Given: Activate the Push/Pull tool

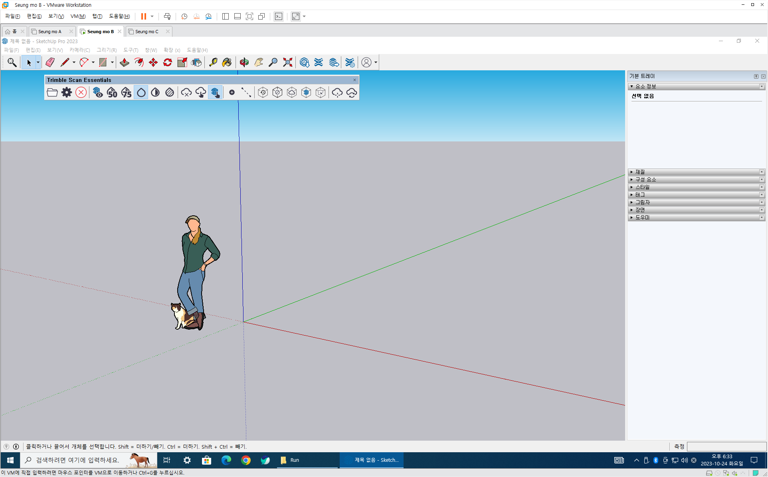Looking at the screenshot, I should pyautogui.click(x=125, y=62).
